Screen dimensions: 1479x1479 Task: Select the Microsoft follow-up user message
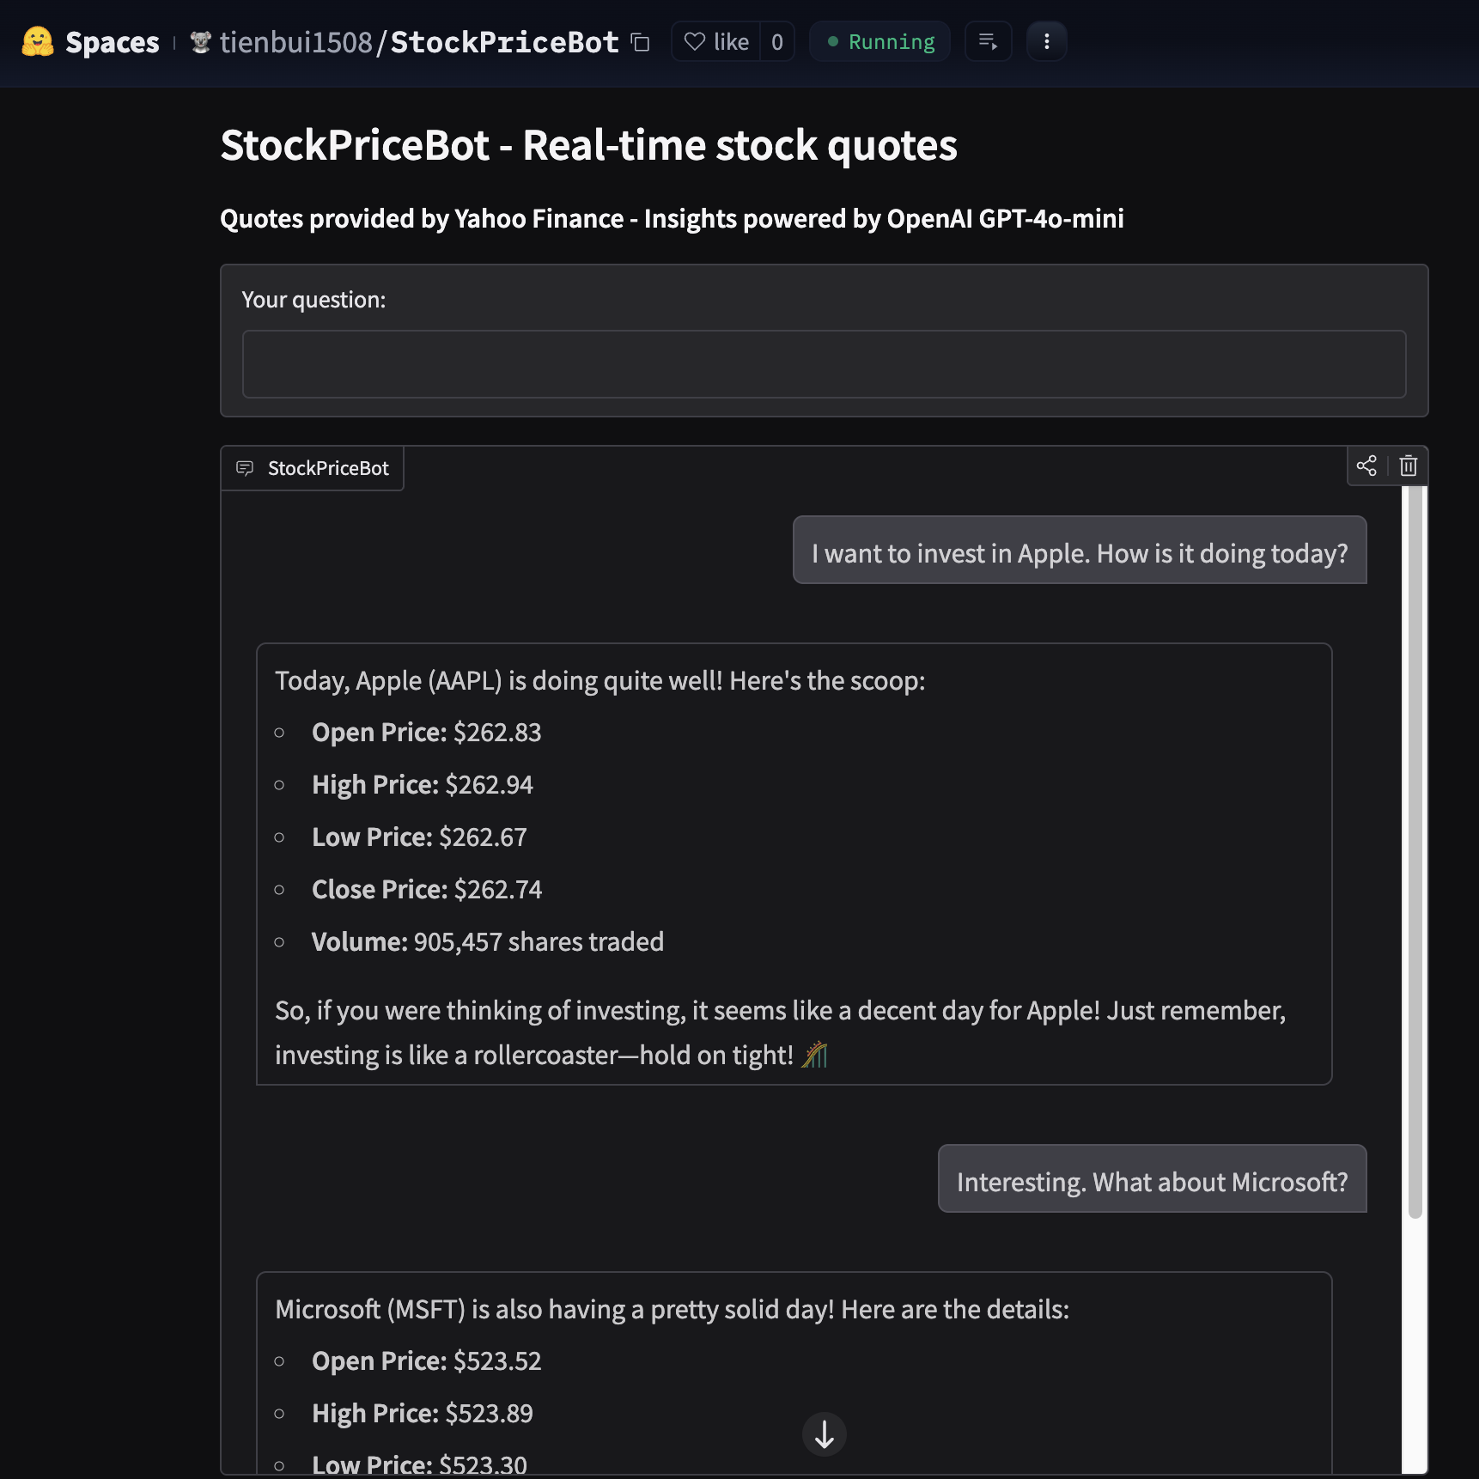point(1151,1183)
